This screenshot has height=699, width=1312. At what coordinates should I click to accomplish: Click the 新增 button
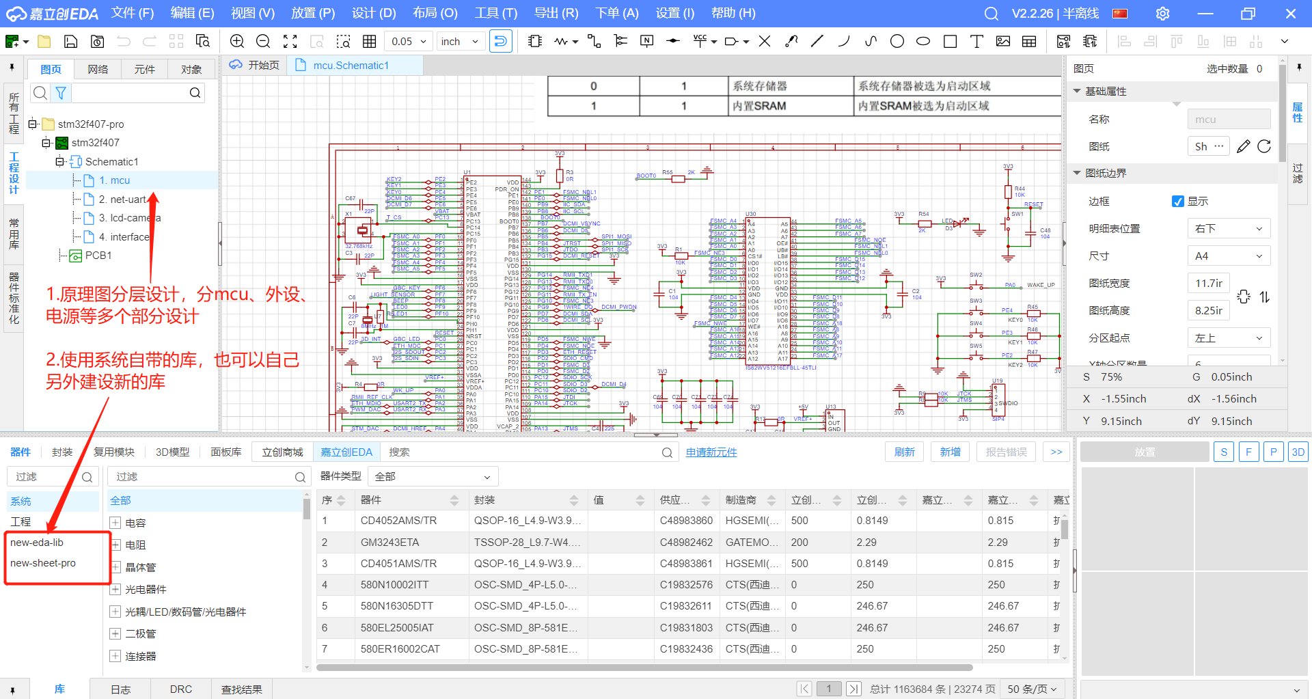point(950,452)
